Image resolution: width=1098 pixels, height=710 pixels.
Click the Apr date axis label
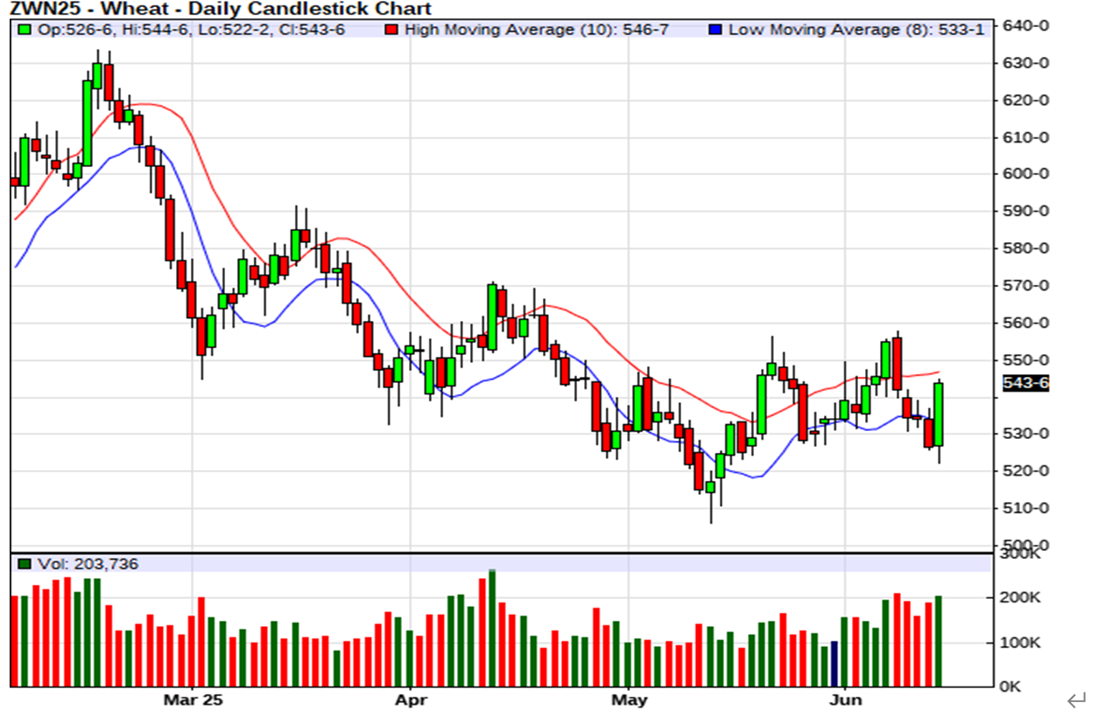coord(411,700)
